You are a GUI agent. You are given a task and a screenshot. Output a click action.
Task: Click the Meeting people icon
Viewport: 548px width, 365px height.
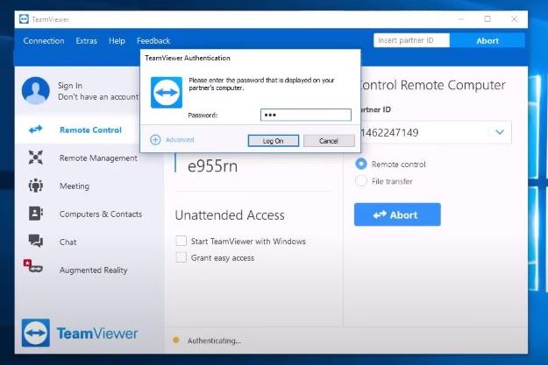pyautogui.click(x=36, y=186)
